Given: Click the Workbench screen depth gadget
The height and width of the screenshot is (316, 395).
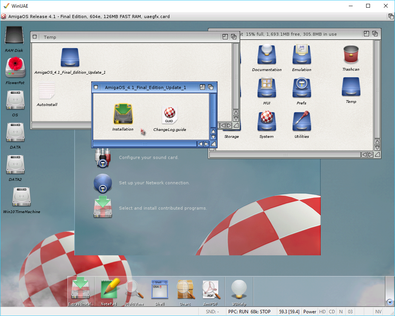Looking at the screenshot, I should coord(391,17).
